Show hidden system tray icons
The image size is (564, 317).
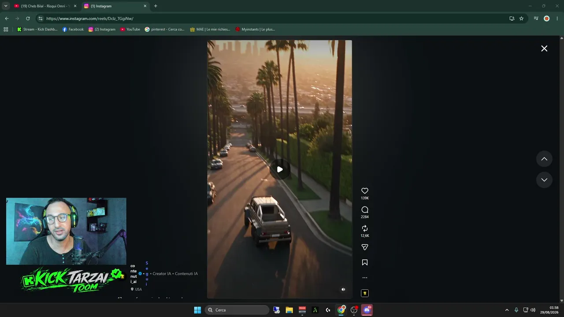[x=507, y=310]
